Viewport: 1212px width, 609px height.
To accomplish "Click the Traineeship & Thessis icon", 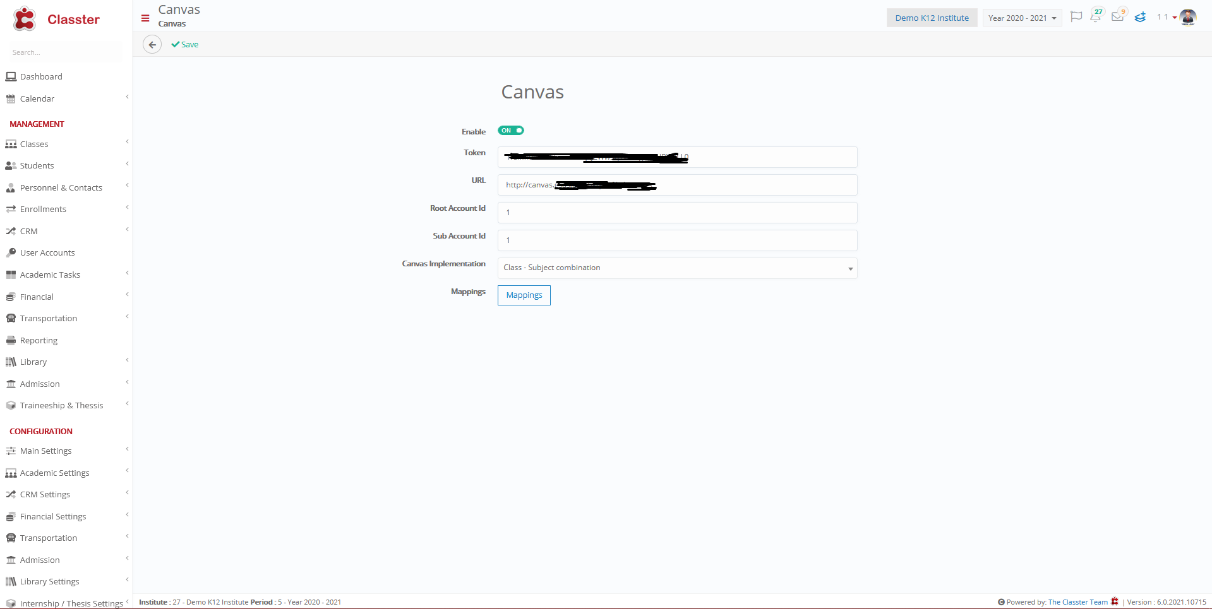I will point(11,405).
